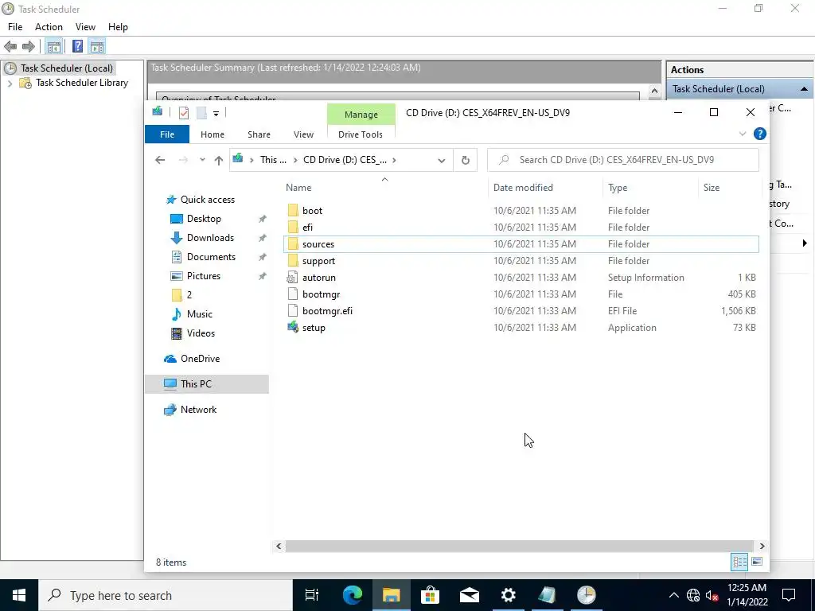
Task: Open the address bar history dropdown
Action: (x=441, y=161)
